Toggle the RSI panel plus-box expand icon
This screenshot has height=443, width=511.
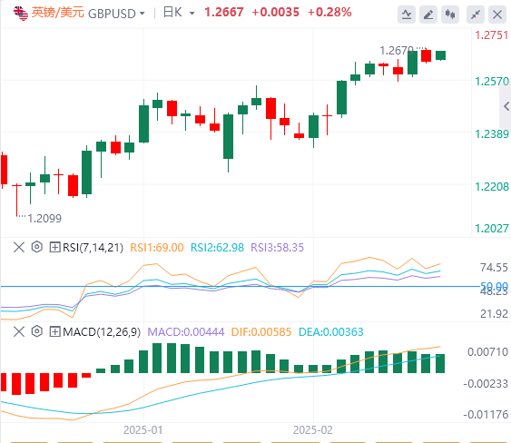(54, 247)
